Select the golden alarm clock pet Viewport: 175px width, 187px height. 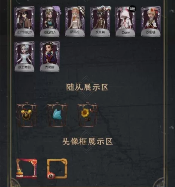(27, 114)
